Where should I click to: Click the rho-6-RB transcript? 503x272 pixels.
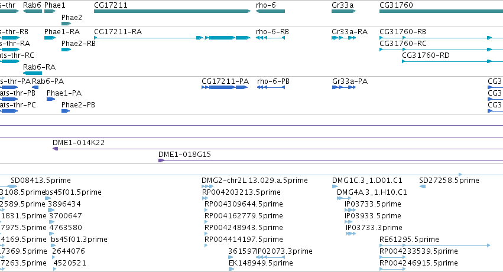pyautogui.click(x=270, y=38)
